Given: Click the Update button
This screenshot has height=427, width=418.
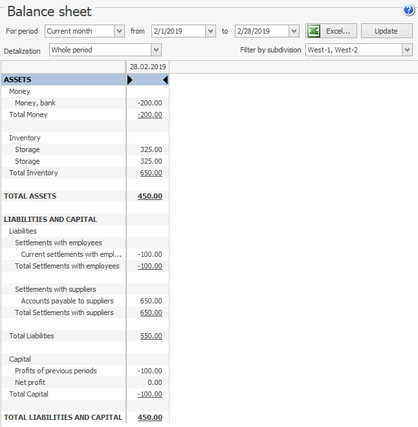Looking at the screenshot, I should pyautogui.click(x=386, y=31).
